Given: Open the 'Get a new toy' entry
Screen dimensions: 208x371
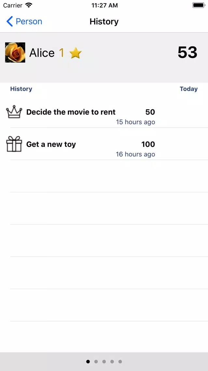Looking at the screenshot, I should 51,144.
